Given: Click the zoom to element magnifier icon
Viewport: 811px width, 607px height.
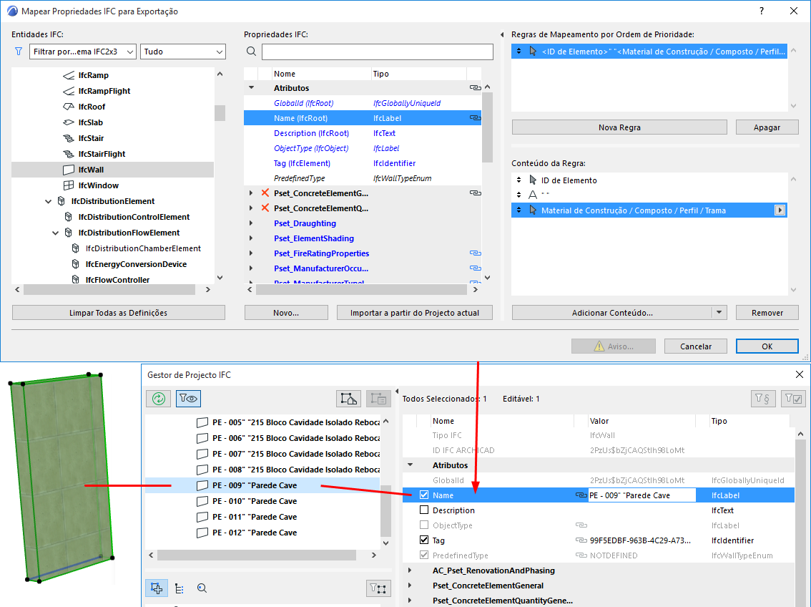Looking at the screenshot, I should pos(202,588).
